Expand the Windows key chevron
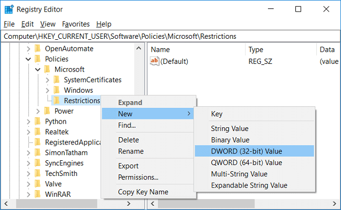The image size is (341, 210). coord(47,90)
